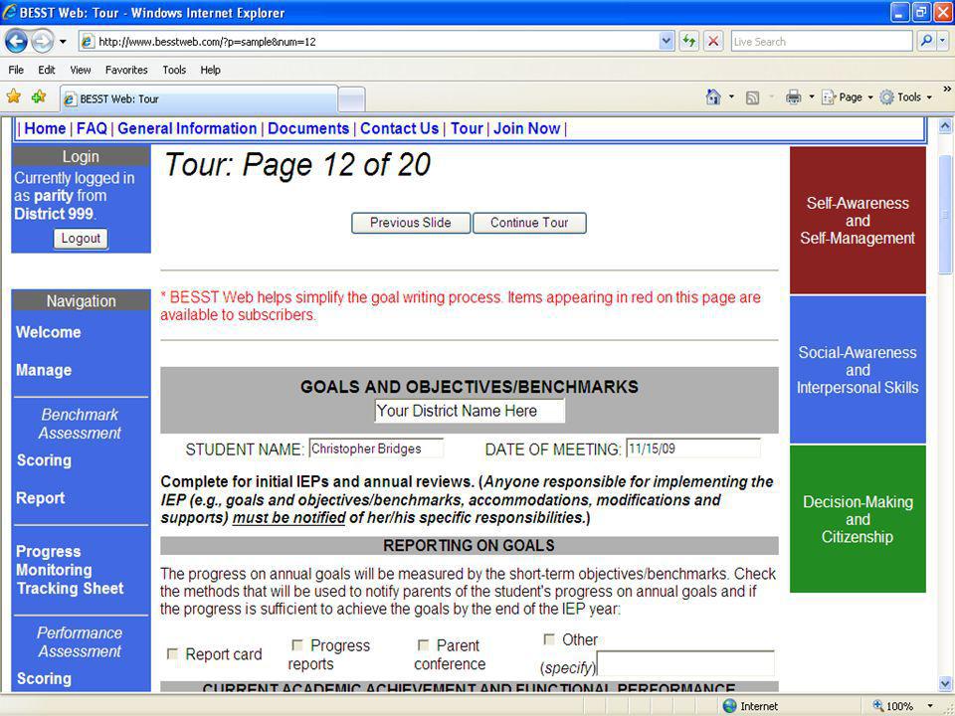Click the page scrollbar down arrow

(x=945, y=683)
